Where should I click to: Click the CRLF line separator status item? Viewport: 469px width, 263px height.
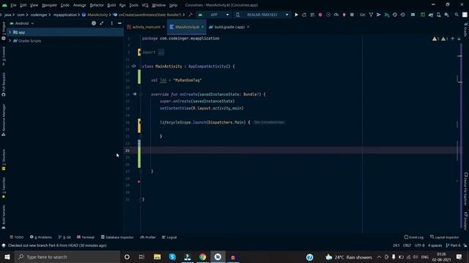click(407, 245)
